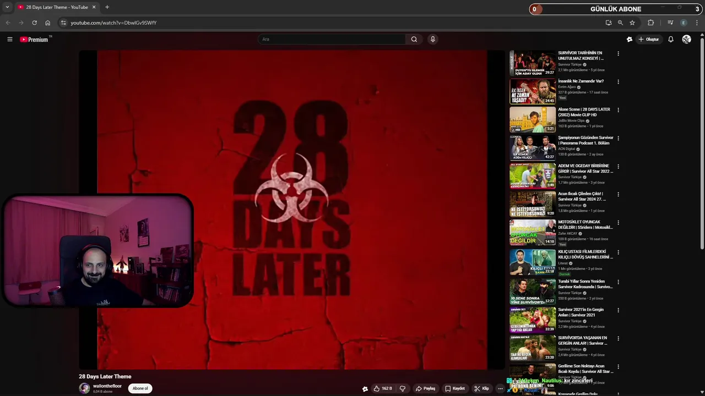The image size is (705, 396).
Task: Open options for Acun Ilıcalı Çileden Çıktı
Action: click(618, 195)
